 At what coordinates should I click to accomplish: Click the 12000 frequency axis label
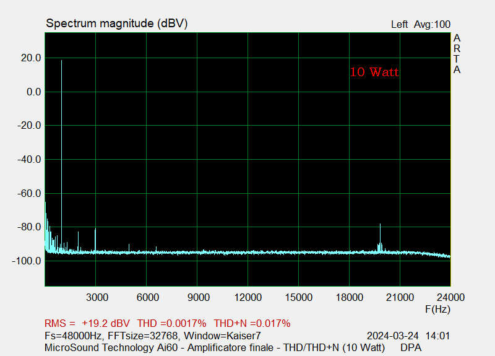[248, 297]
